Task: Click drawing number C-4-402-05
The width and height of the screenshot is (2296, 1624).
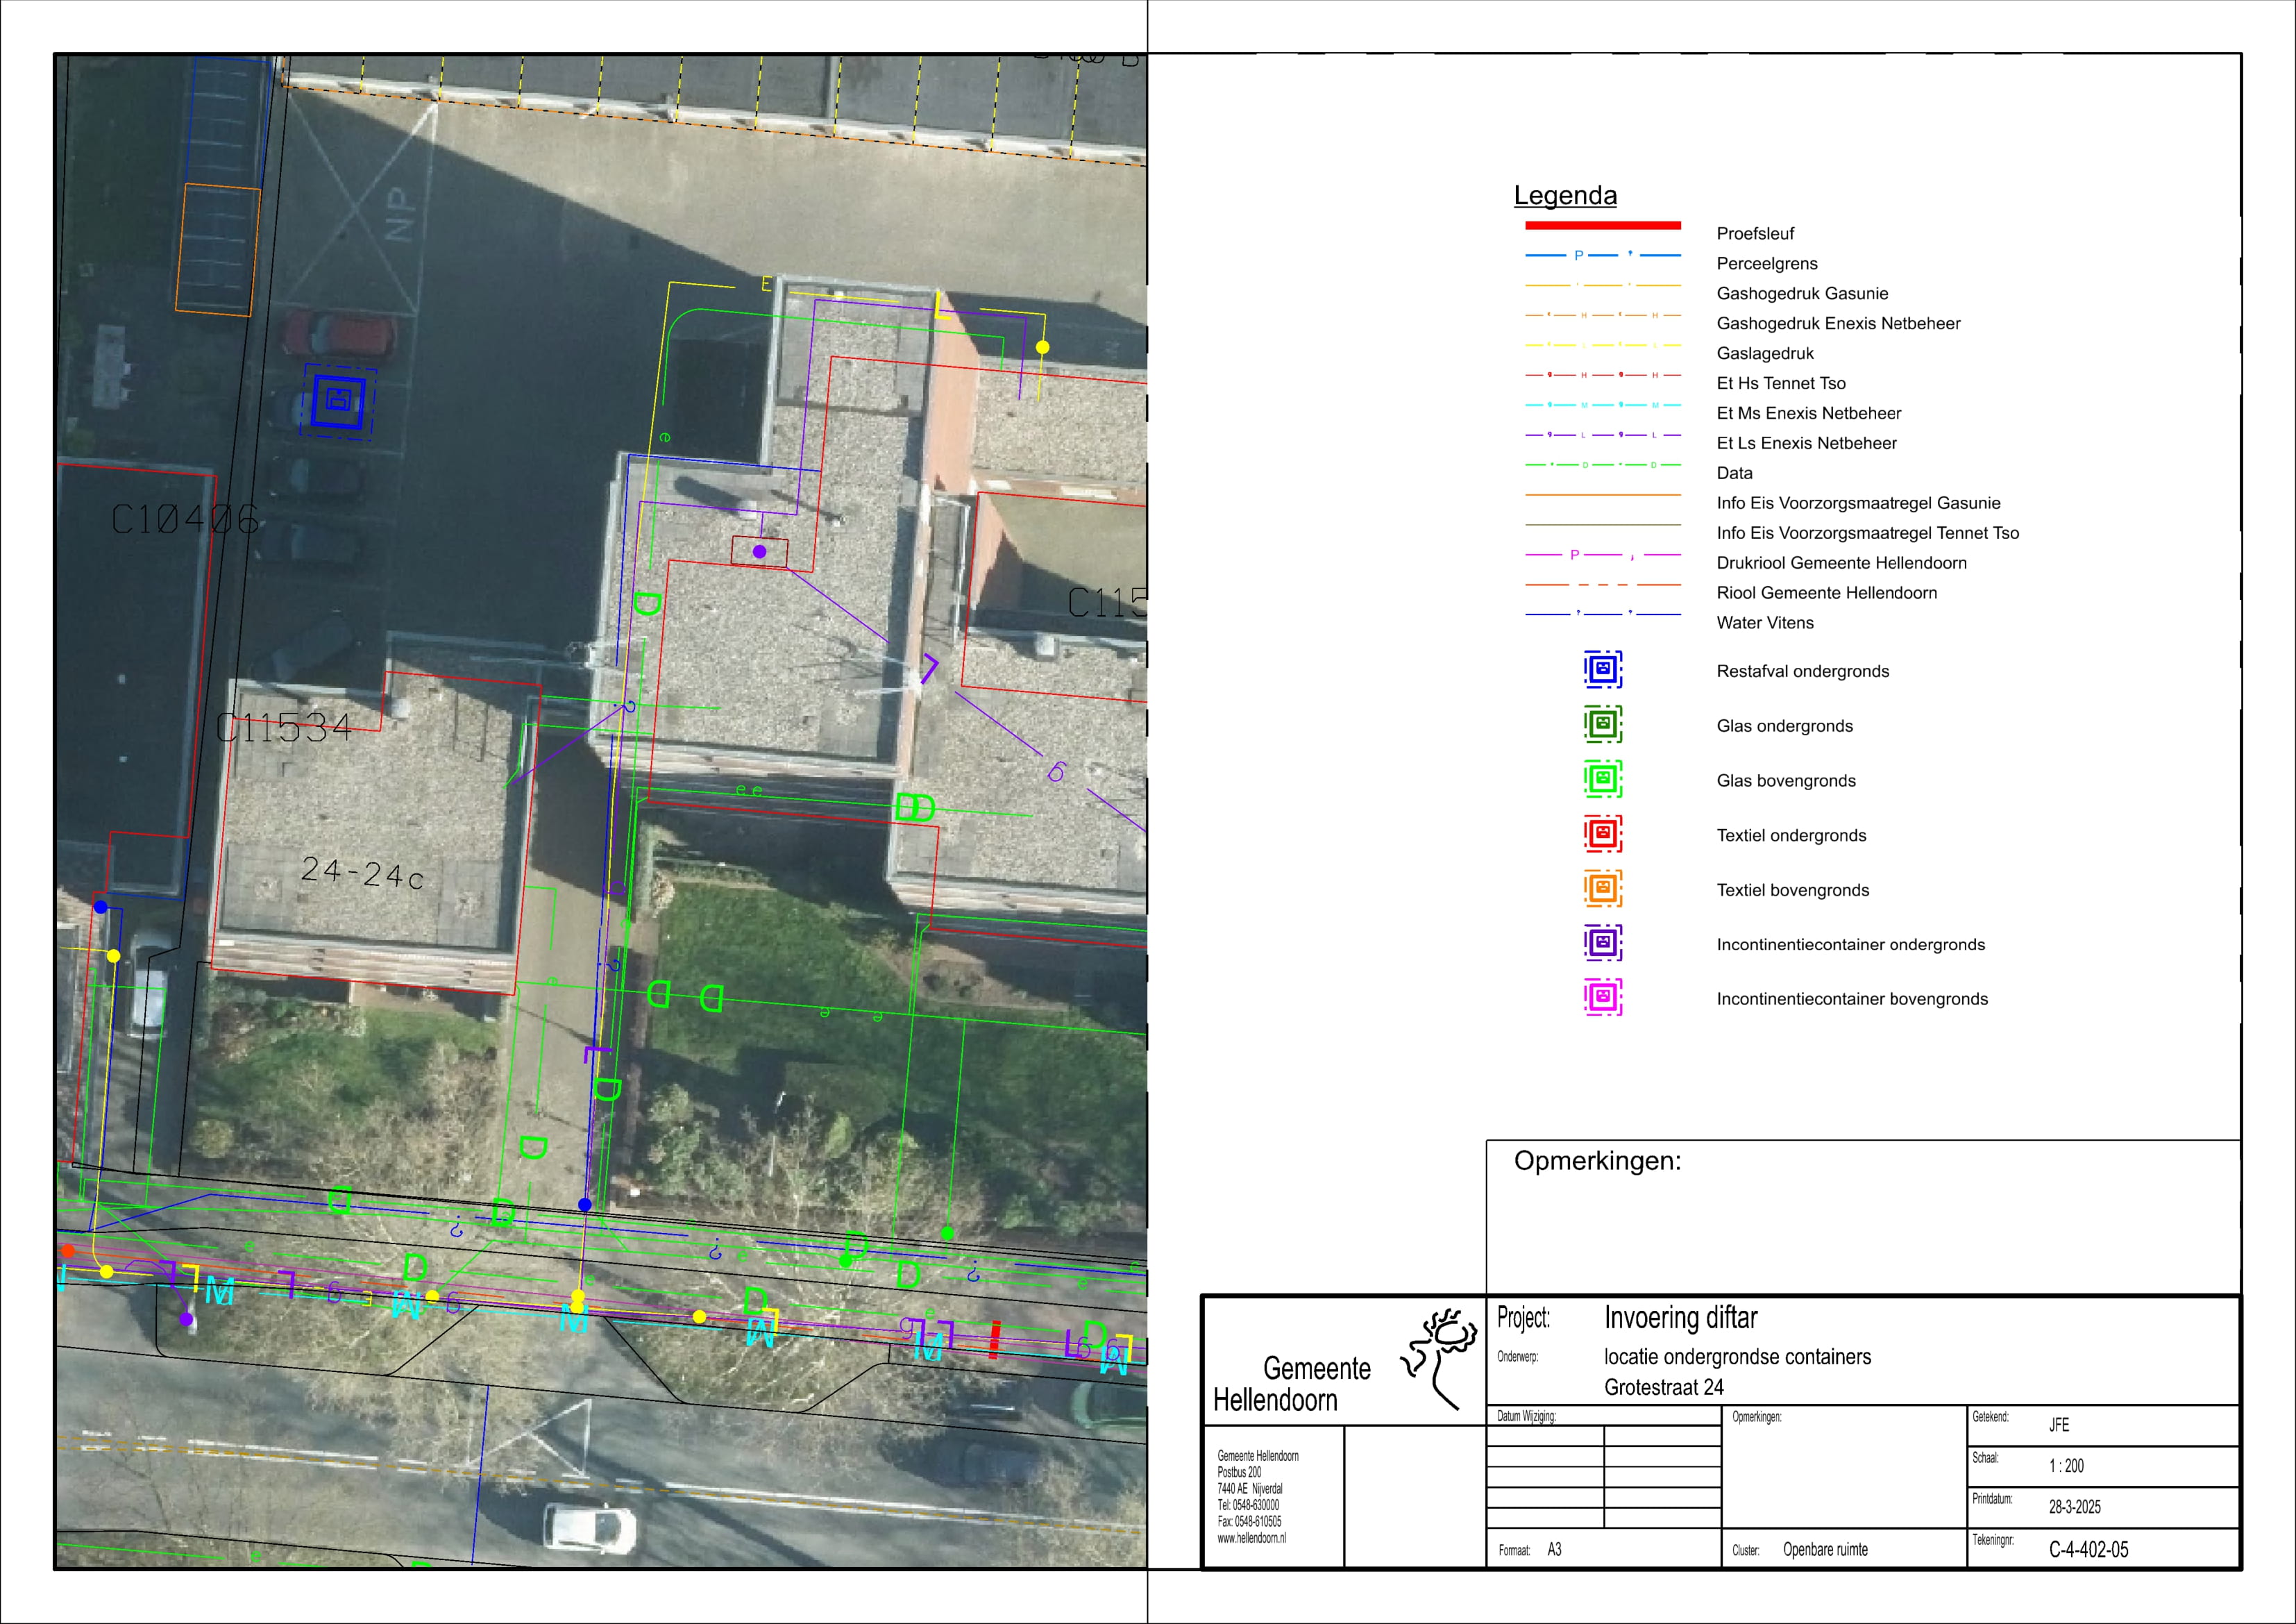Action: click(x=2088, y=1550)
